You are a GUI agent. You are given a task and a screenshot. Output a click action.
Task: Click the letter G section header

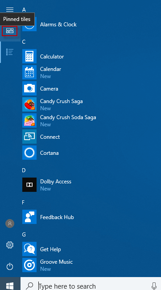(x=24, y=235)
